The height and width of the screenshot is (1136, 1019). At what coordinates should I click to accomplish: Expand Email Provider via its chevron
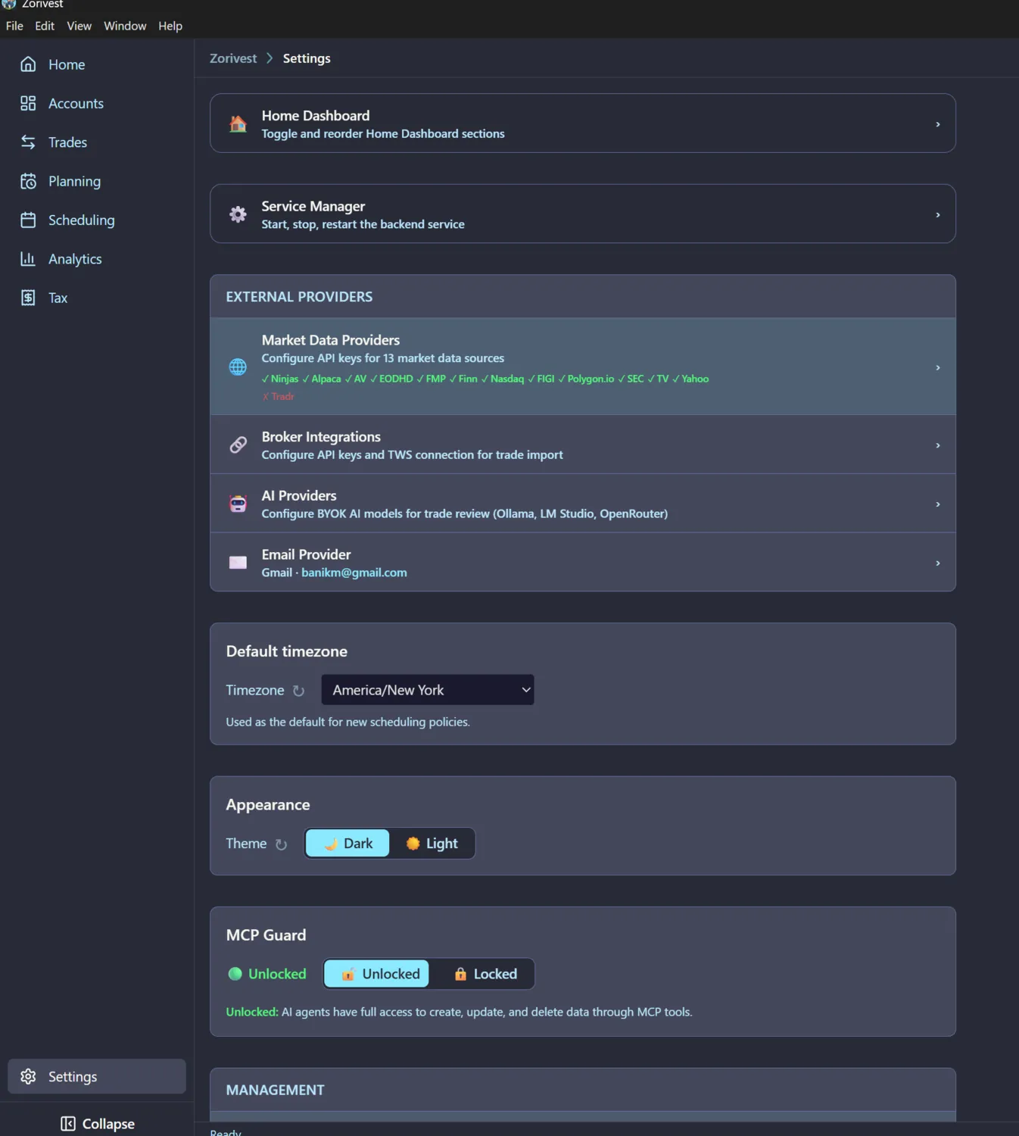point(938,563)
